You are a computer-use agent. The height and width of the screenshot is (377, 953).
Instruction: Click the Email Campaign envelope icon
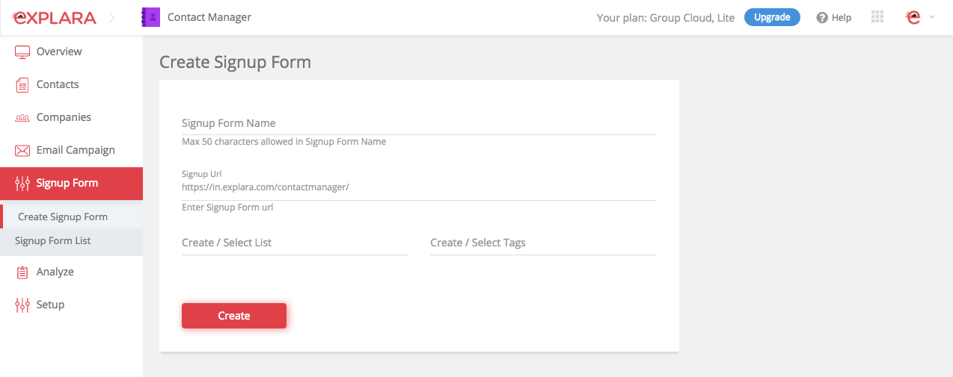(x=22, y=150)
